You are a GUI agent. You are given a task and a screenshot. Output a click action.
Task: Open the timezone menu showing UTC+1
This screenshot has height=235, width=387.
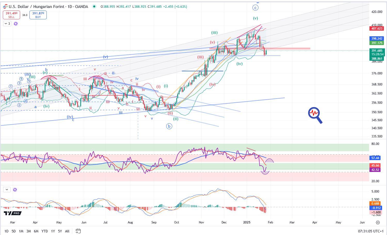click(x=371, y=231)
